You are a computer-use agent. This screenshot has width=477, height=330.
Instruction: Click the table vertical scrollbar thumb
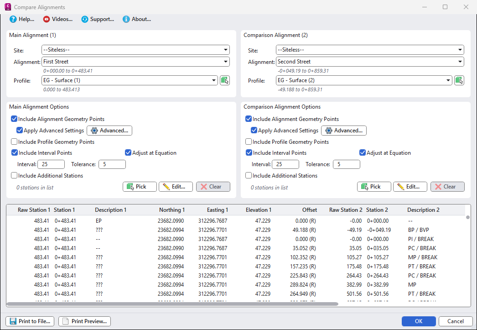pos(468,217)
